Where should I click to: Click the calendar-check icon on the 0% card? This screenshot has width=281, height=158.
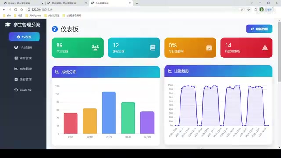(x=209, y=48)
